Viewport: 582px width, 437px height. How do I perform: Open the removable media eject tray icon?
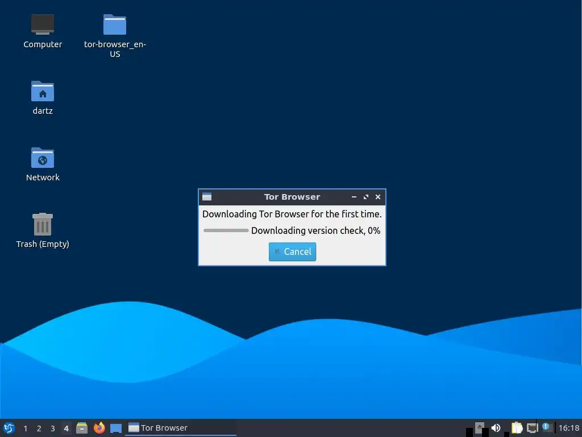(x=480, y=428)
